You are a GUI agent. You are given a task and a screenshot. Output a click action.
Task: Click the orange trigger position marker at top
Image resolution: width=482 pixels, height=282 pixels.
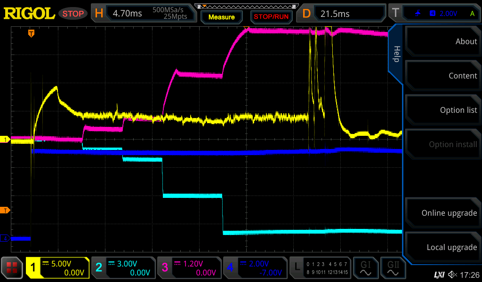click(31, 33)
